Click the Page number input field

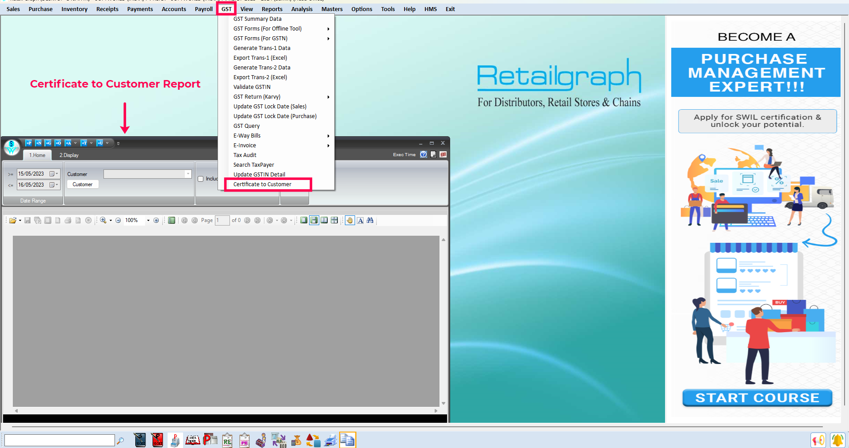tap(222, 220)
